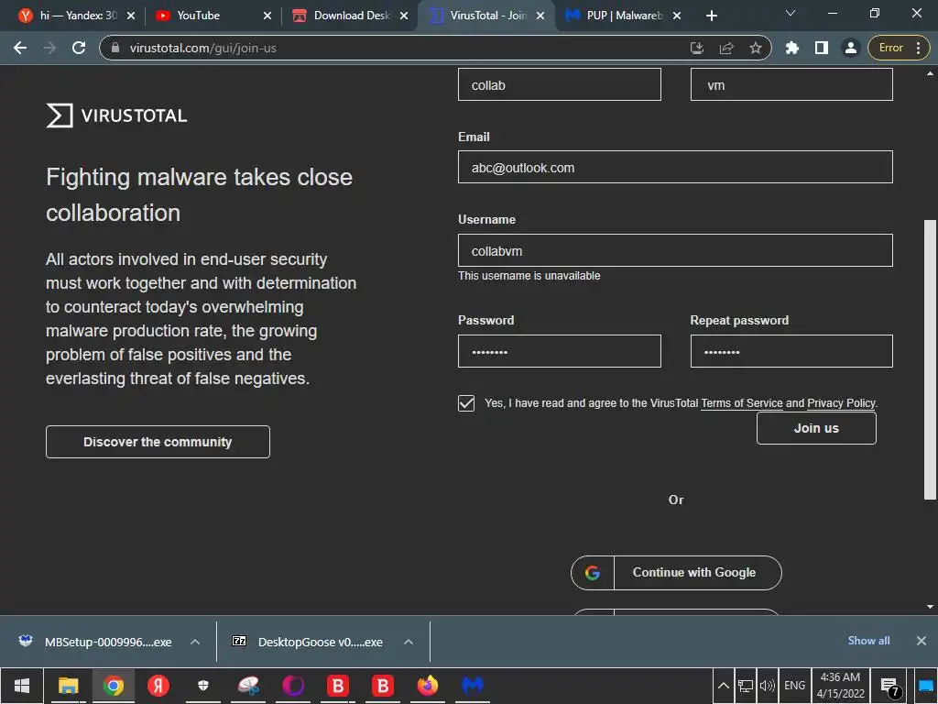Open the downloaded MBSetup exe file

pos(95,642)
